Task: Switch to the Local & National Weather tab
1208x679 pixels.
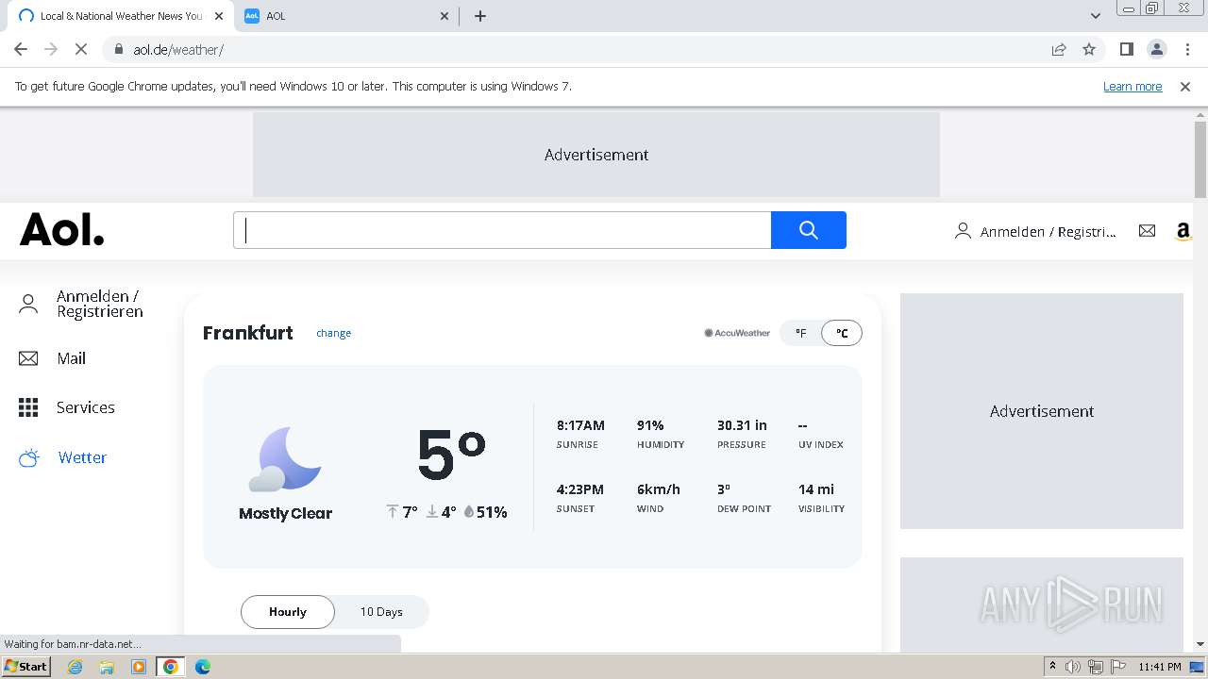Action: 121,16
